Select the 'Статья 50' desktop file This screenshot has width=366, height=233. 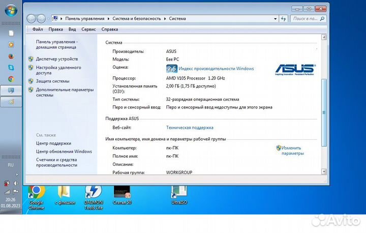click(122, 195)
